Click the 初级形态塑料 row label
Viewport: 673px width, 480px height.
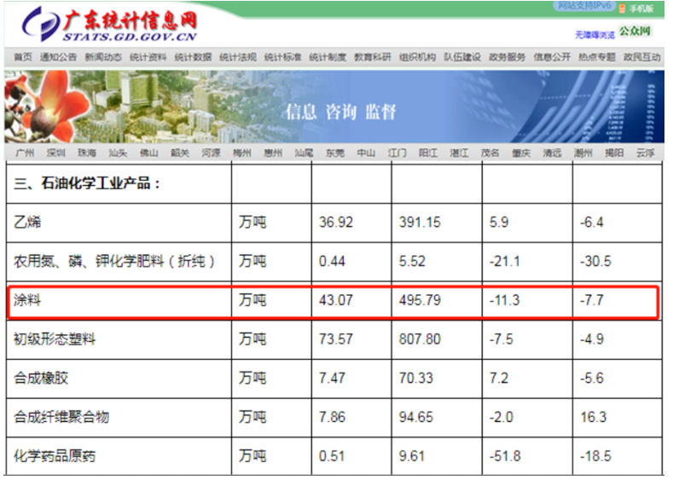[55, 339]
